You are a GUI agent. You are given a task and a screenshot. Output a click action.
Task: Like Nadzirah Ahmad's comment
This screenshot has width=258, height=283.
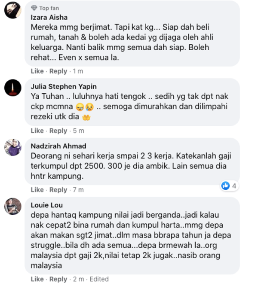tap(37, 190)
